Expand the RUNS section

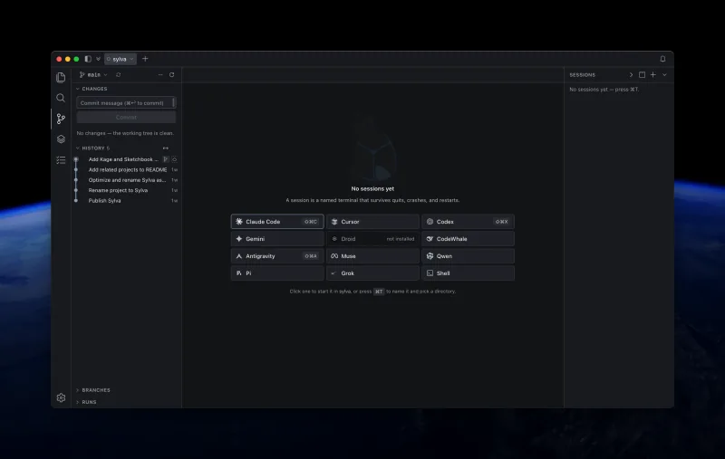86,402
